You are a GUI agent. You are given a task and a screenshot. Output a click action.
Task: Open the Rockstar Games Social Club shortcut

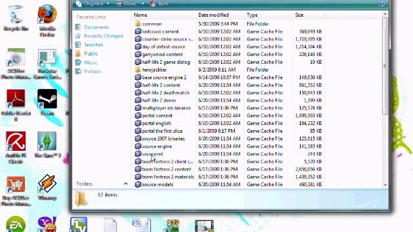pyautogui.click(x=47, y=63)
